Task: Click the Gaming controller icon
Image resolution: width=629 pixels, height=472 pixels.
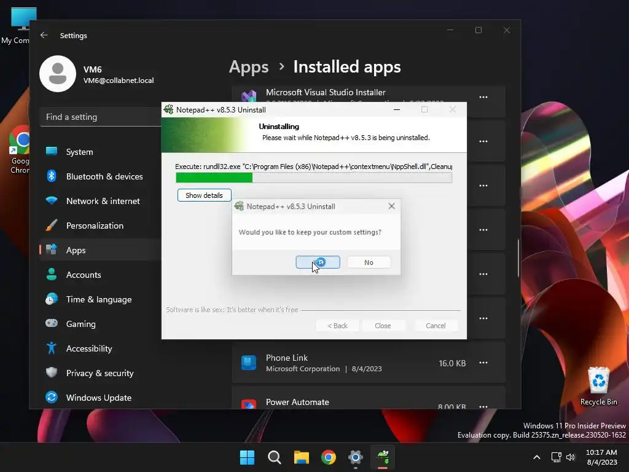Action: (x=52, y=323)
